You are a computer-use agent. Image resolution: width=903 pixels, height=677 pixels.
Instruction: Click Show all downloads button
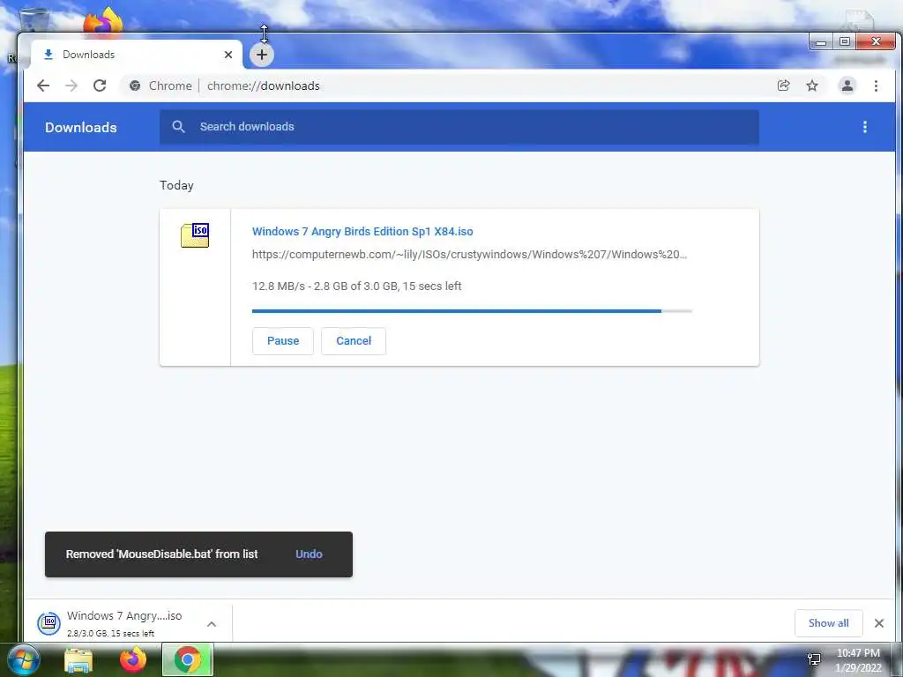828,623
